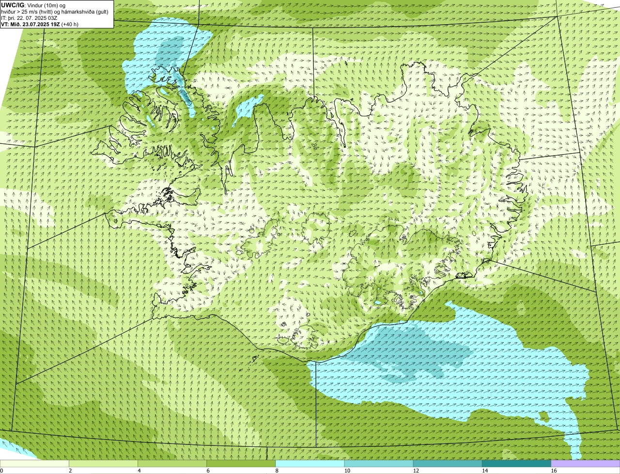
Task: Click the medium green 4–6 m/s legend swatch
Action: pyautogui.click(x=172, y=463)
